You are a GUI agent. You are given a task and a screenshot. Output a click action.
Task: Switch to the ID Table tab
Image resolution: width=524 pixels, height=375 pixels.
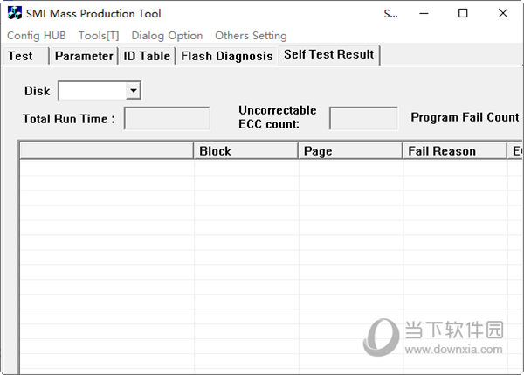[147, 56]
